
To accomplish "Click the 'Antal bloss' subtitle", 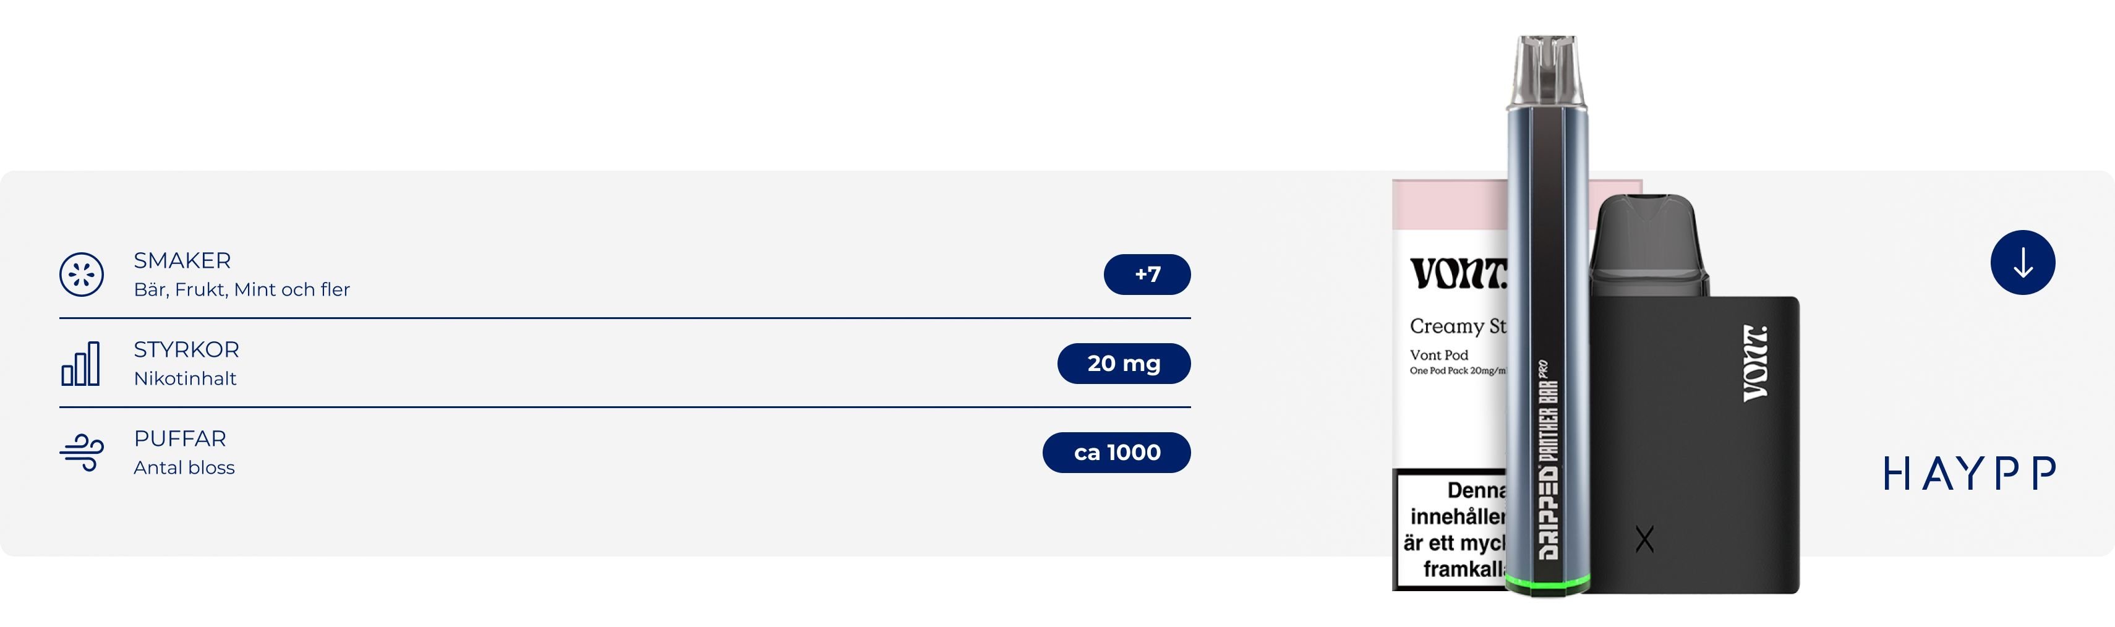I will (184, 468).
